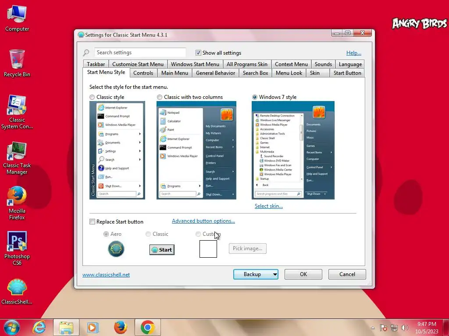Click the Select skin... link
Viewport: 449px width, 336px height.
269,206
